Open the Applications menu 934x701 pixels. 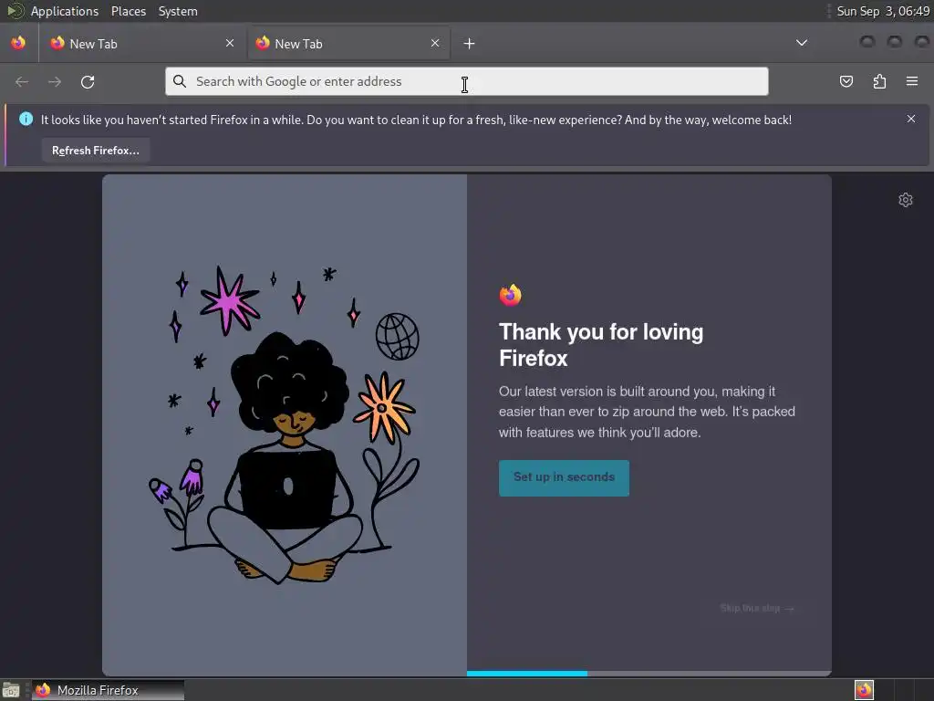[x=65, y=11]
